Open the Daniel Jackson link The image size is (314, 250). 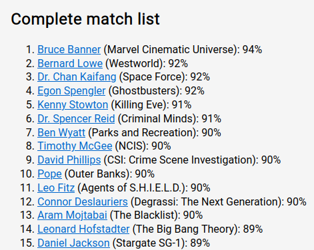[x=73, y=243]
